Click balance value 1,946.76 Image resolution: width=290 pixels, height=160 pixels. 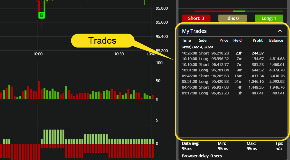(x=277, y=87)
